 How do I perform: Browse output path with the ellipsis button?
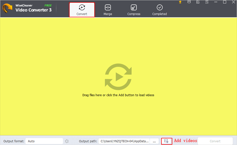154,141
